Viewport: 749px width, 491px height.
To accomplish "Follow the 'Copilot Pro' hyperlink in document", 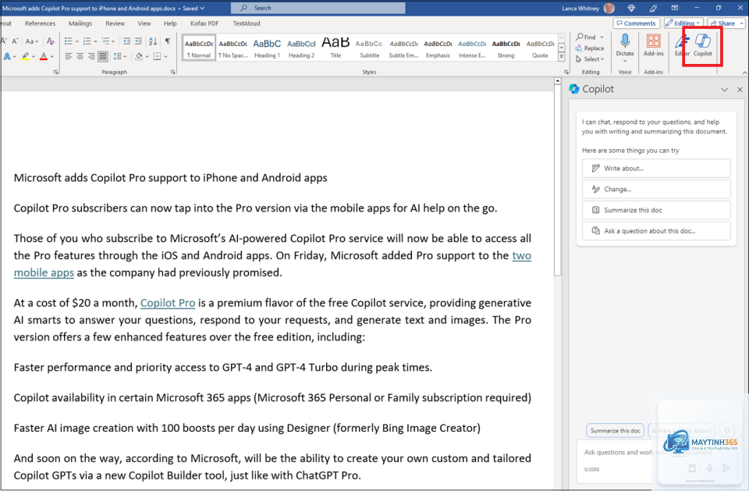I will [x=168, y=303].
